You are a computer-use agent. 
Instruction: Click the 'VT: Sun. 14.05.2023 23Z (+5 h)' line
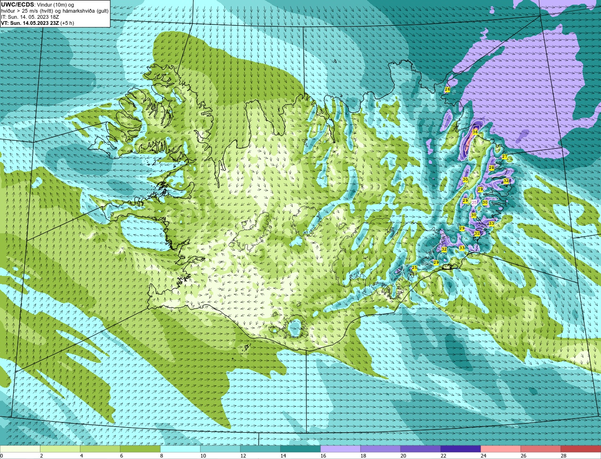tap(38, 23)
